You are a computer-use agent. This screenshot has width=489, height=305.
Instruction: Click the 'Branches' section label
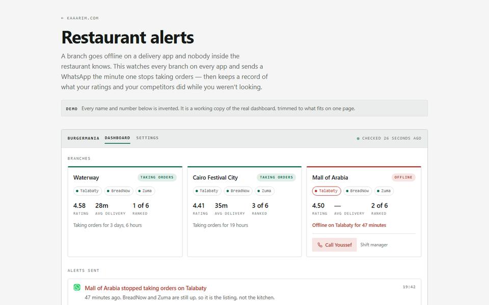pos(79,159)
